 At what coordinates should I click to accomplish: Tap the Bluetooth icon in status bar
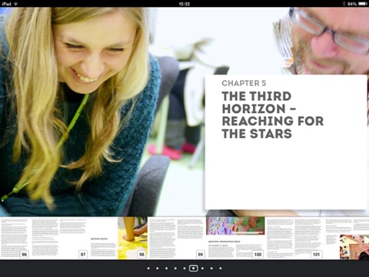point(344,4)
